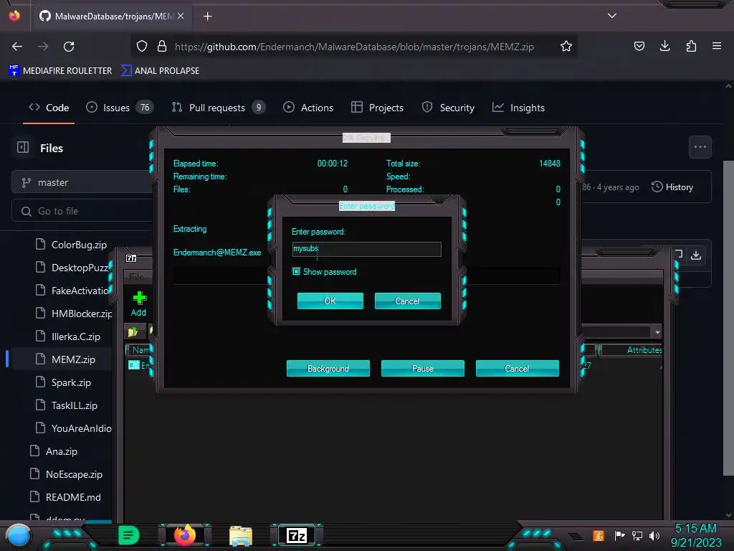
Task: Send extraction to Background
Action: pos(328,368)
